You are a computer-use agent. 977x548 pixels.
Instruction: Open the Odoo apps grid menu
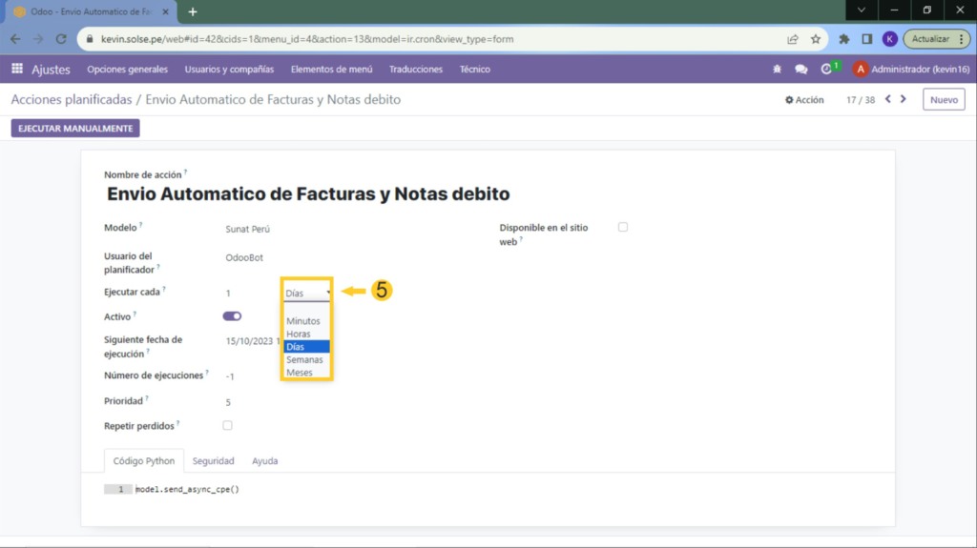click(x=17, y=69)
